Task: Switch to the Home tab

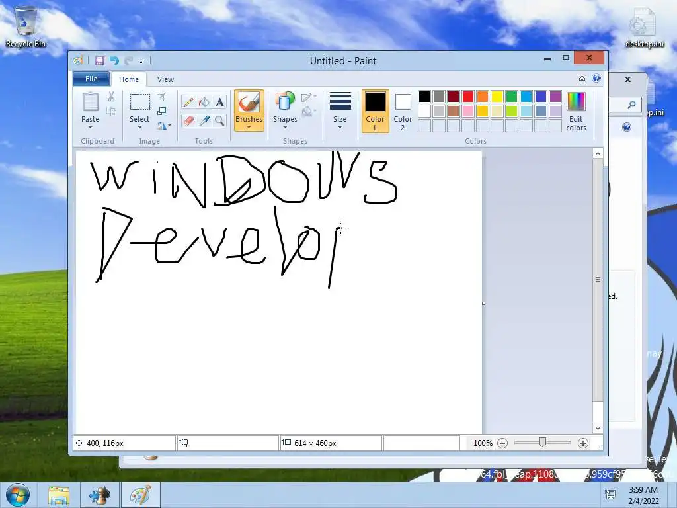Action: click(x=129, y=79)
